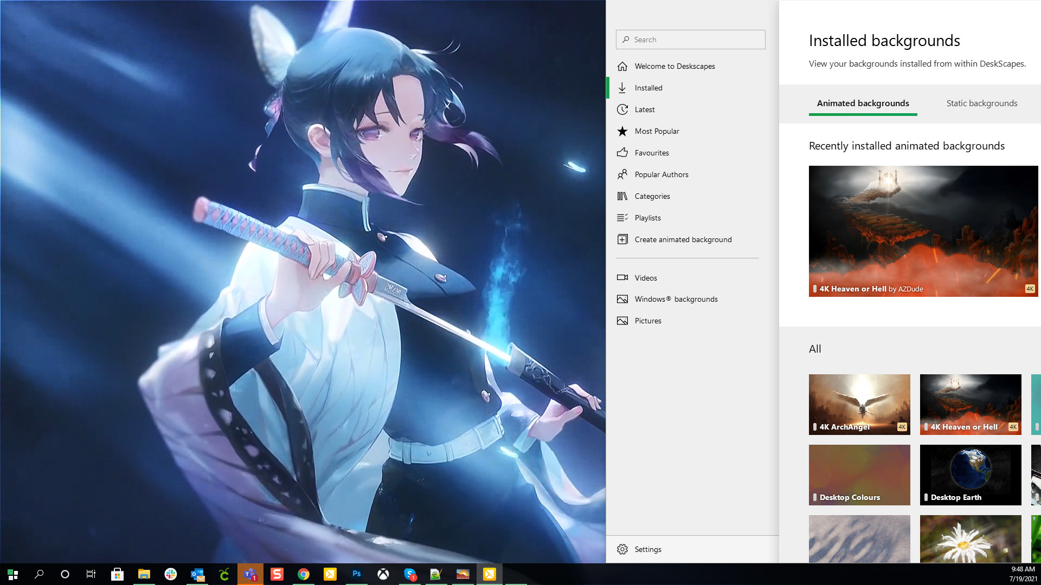Open the Pictures section
This screenshot has height=585, width=1041.
647,320
